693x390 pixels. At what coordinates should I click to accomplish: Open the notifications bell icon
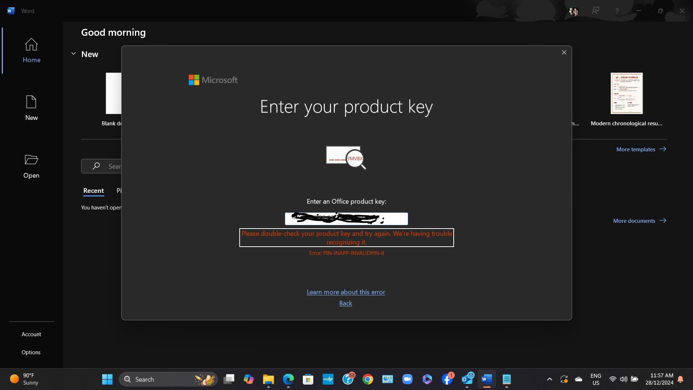click(x=681, y=380)
